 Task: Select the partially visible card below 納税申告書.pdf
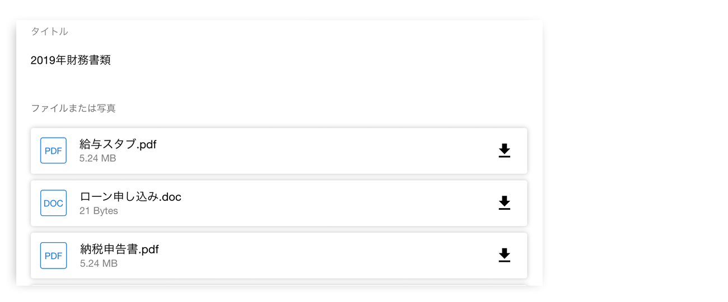click(279, 285)
